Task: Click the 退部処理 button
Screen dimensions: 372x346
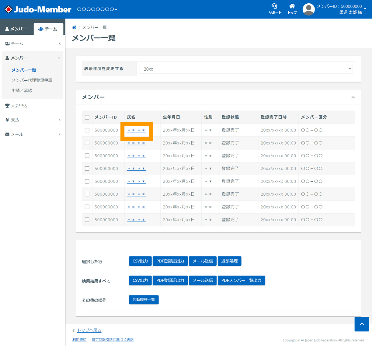Action: point(229,261)
